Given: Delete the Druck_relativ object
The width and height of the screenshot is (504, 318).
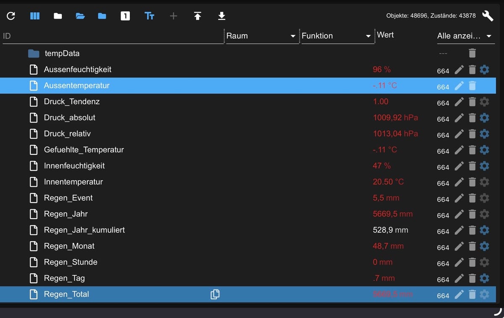Looking at the screenshot, I should coord(472,134).
